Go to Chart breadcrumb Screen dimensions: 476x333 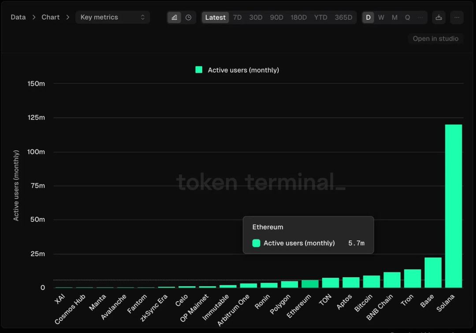pyautogui.click(x=50, y=17)
